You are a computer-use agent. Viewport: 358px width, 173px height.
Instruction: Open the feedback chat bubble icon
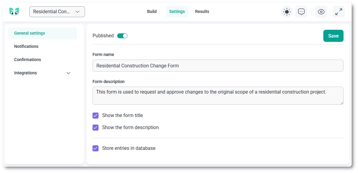click(x=301, y=12)
